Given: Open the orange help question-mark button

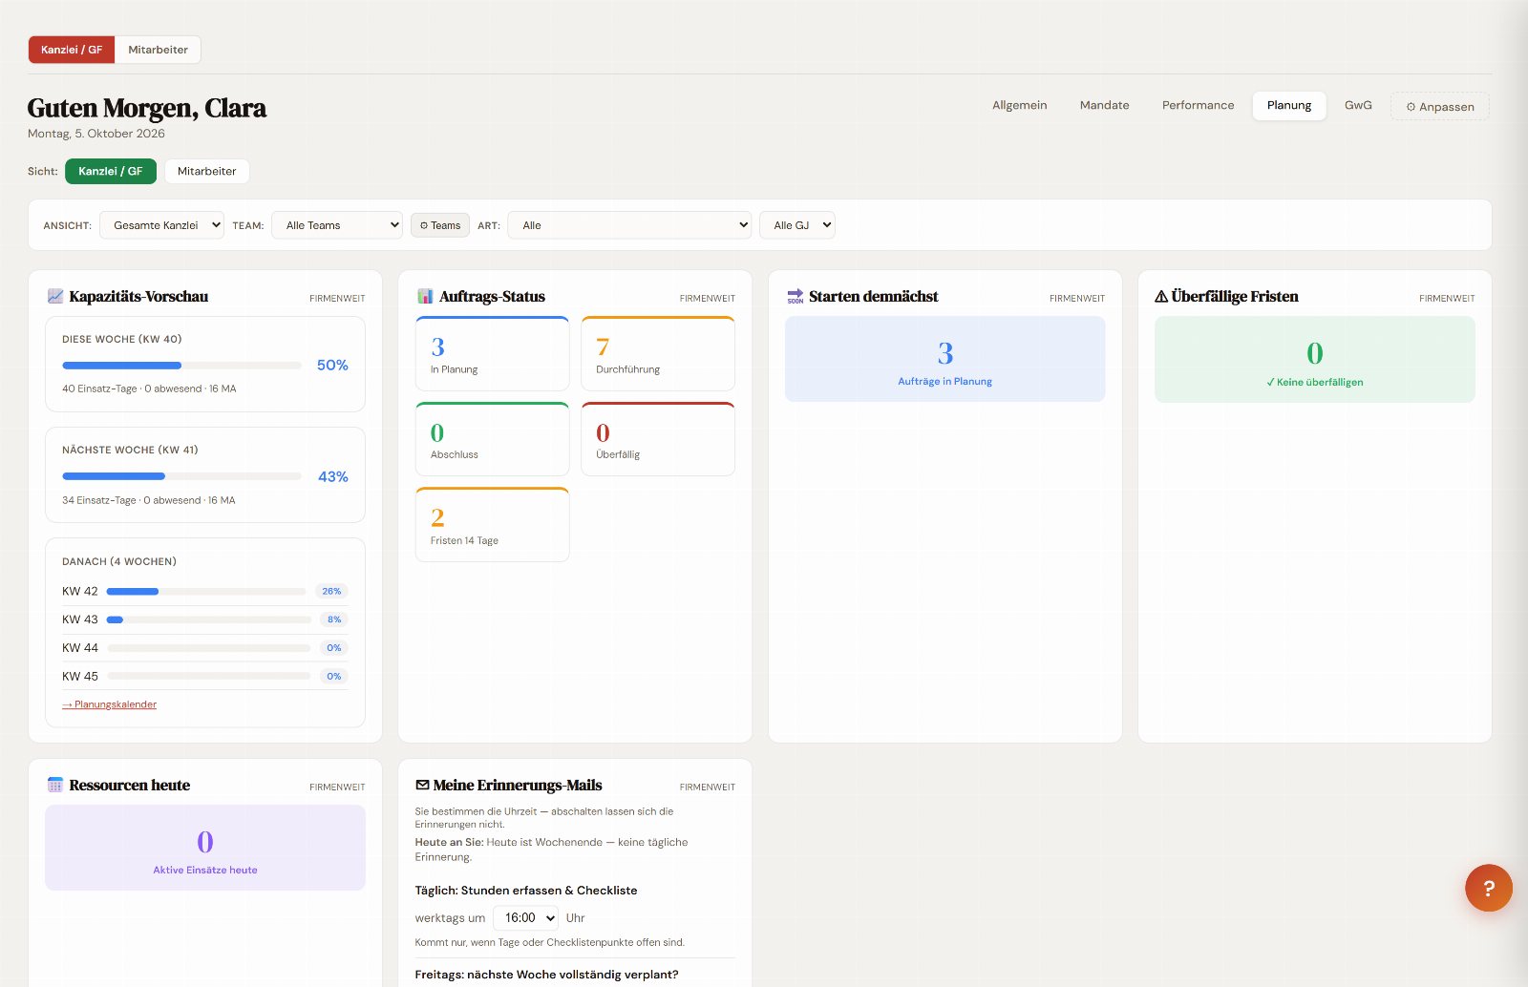Looking at the screenshot, I should pos(1488,888).
